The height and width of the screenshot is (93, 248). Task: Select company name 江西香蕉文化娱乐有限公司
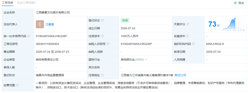(x=53, y=12)
